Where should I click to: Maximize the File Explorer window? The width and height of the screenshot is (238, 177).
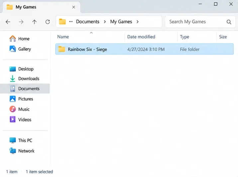click(215, 4)
